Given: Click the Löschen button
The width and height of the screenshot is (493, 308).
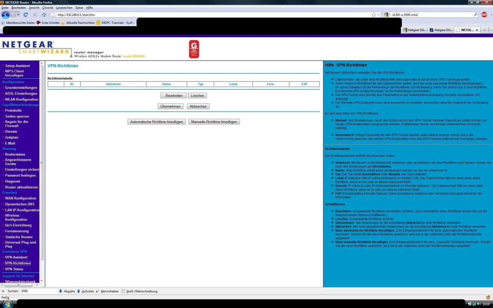Looking at the screenshot, I should [x=198, y=95].
